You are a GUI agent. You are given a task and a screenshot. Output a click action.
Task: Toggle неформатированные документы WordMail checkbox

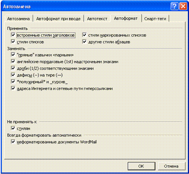click(x=13, y=142)
